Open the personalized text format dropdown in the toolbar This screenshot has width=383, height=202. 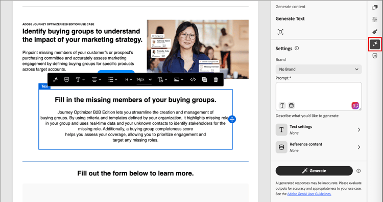coord(162,79)
